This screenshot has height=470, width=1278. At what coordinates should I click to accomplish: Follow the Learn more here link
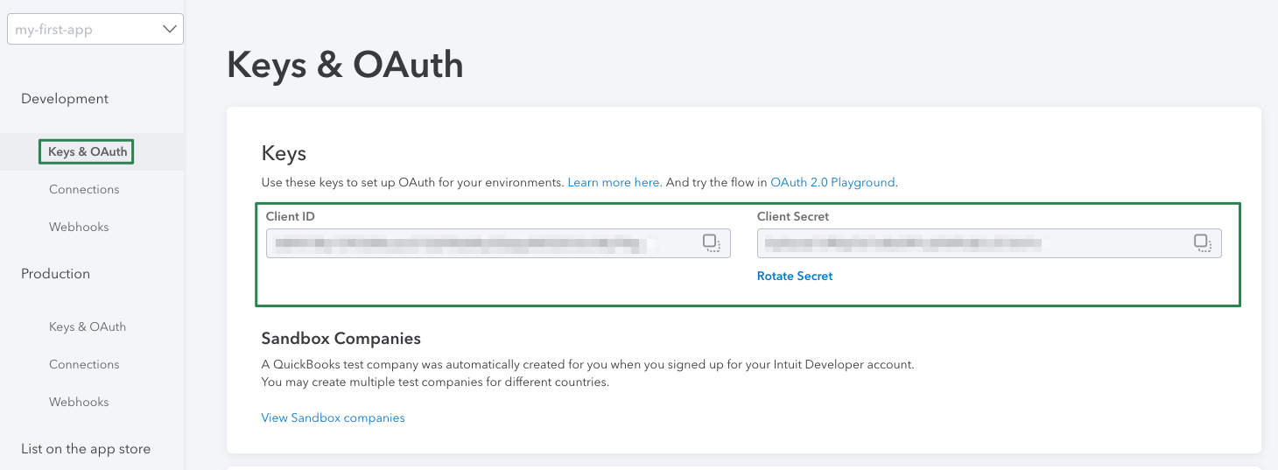click(614, 183)
